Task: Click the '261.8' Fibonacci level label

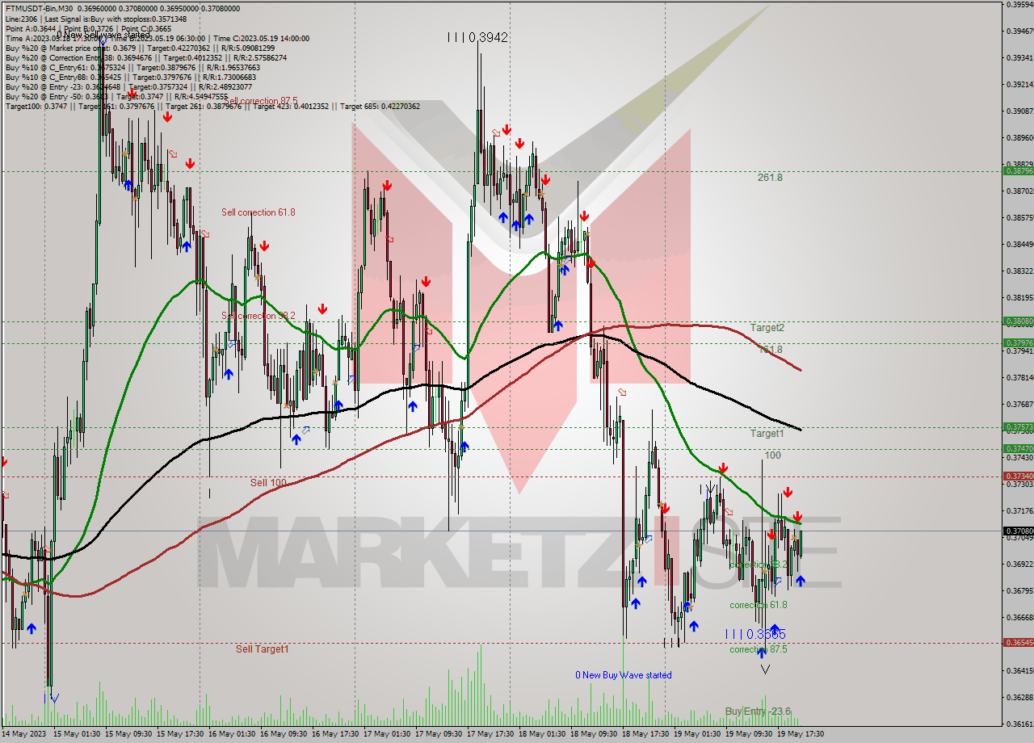Action: pos(770,177)
